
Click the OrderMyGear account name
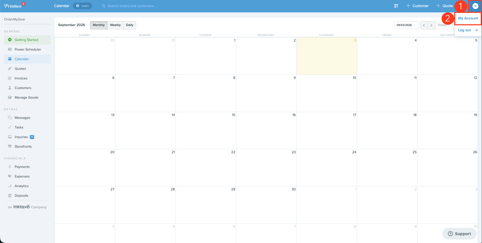(x=15, y=19)
